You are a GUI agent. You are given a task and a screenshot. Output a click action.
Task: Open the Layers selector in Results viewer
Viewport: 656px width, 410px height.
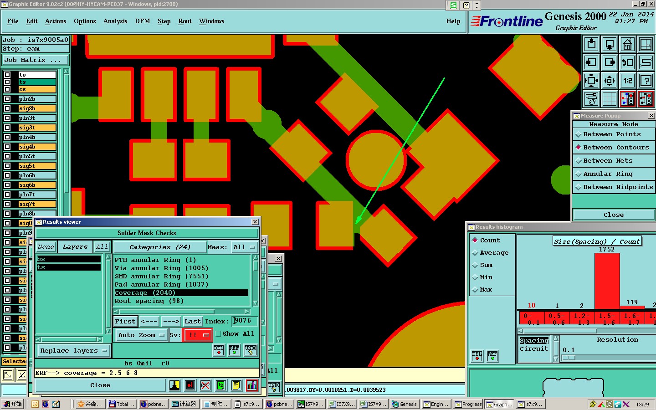pos(75,247)
